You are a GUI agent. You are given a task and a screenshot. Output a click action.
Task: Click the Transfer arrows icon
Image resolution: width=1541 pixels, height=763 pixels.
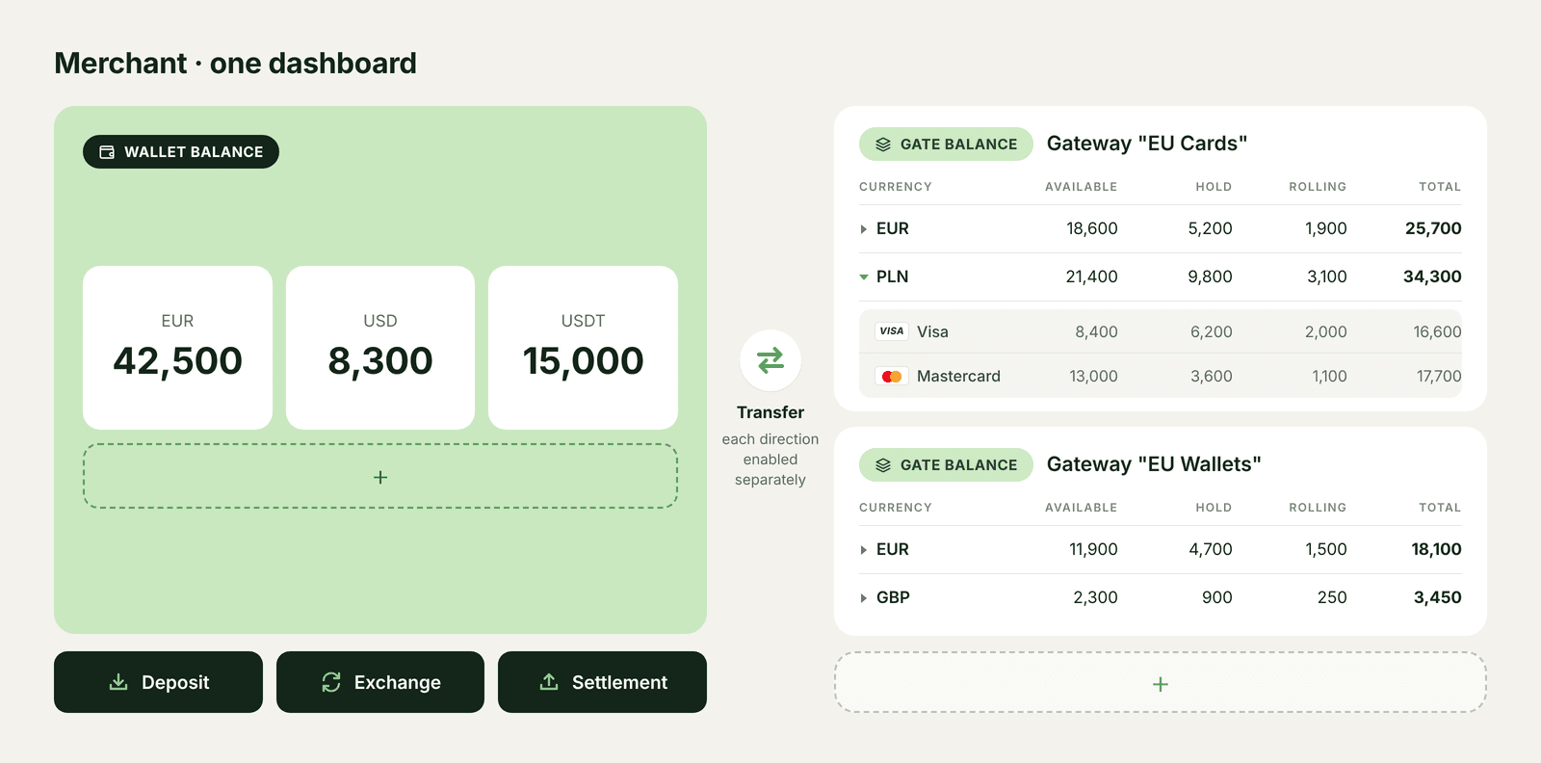(x=770, y=360)
